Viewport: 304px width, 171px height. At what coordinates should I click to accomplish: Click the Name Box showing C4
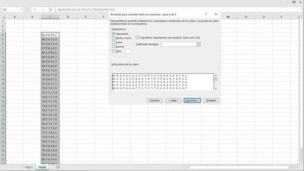tap(10, 9)
